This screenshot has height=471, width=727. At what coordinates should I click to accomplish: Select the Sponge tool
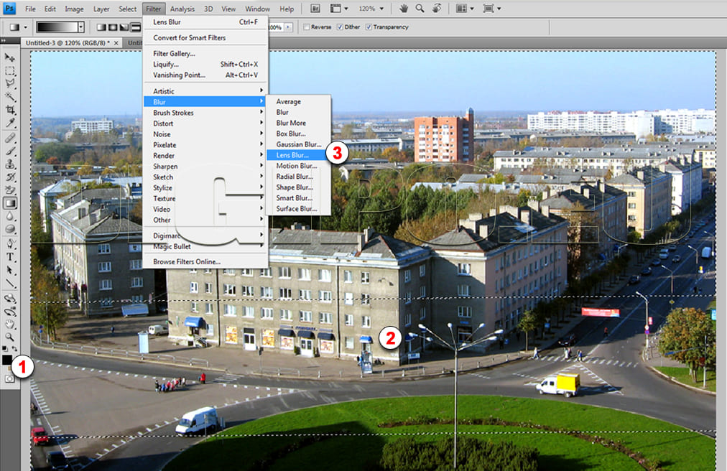(x=10, y=229)
